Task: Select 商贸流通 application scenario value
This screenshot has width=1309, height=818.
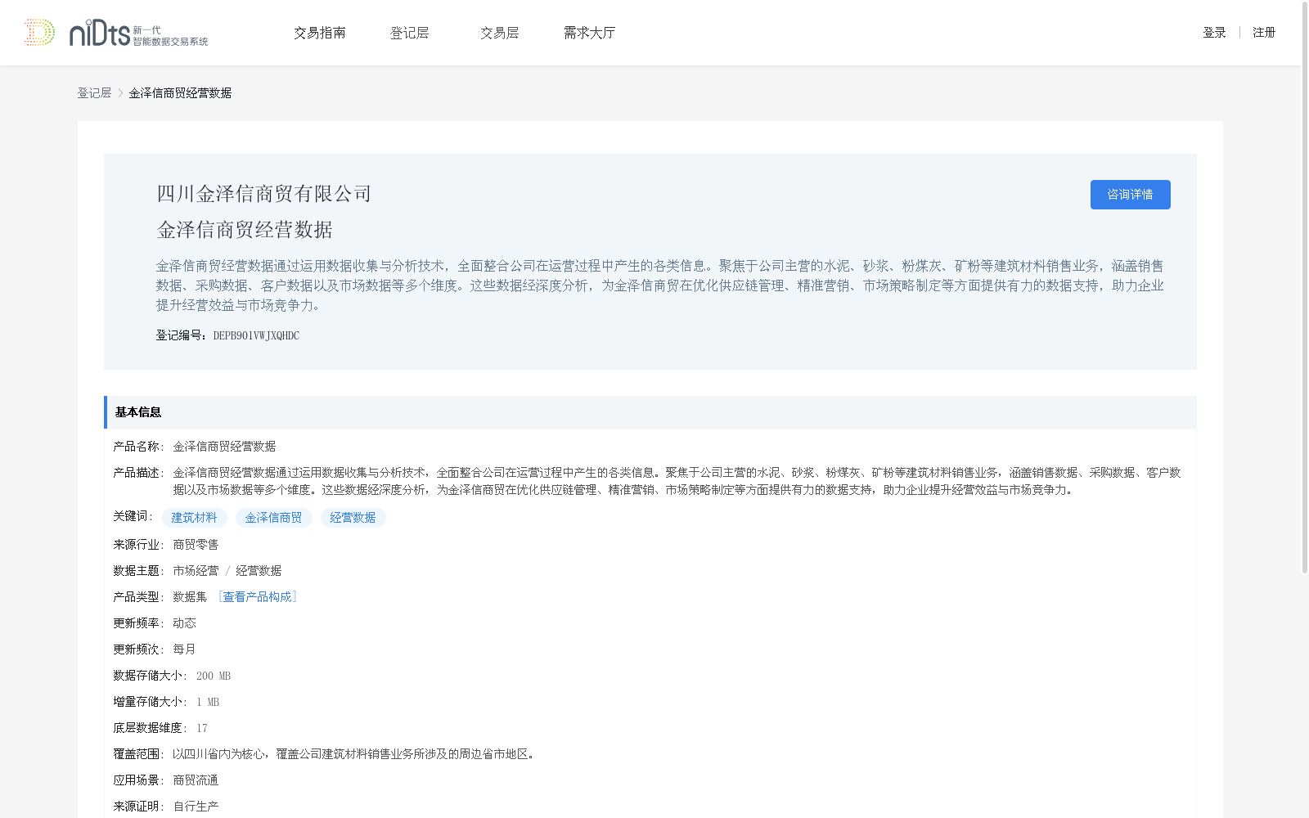Action: pyautogui.click(x=196, y=780)
